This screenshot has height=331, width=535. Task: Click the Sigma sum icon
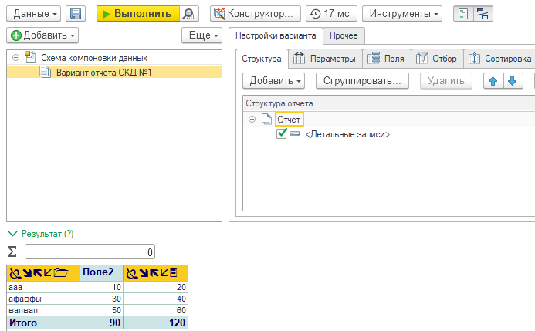(12, 252)
